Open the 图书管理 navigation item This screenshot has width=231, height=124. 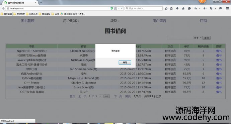click(x=27, y=21)
